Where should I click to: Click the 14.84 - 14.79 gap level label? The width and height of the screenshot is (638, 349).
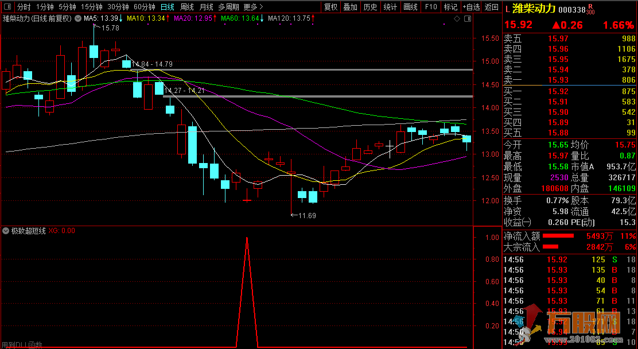click(152, 64)
